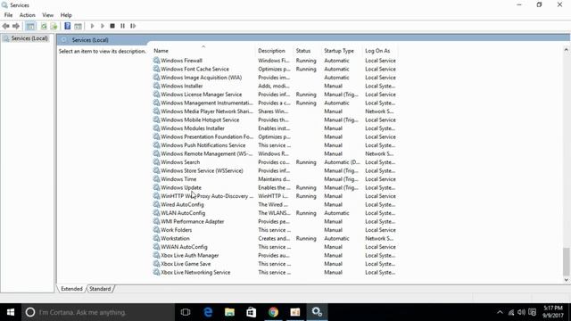Open File Explorer from the taskbar
Image resolution: width=571 pixels, height=321 pixels.
[229, 312]
